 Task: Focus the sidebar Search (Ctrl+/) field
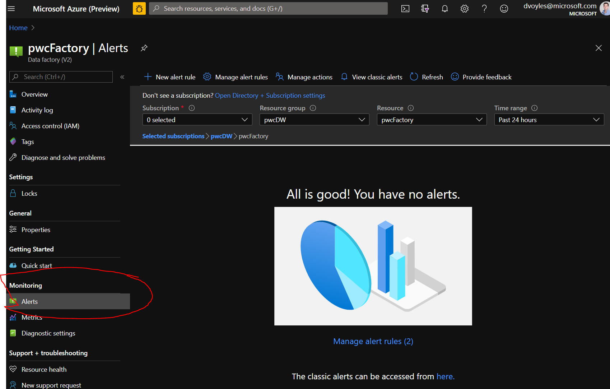pyautogui.click(x=61, y=77)
